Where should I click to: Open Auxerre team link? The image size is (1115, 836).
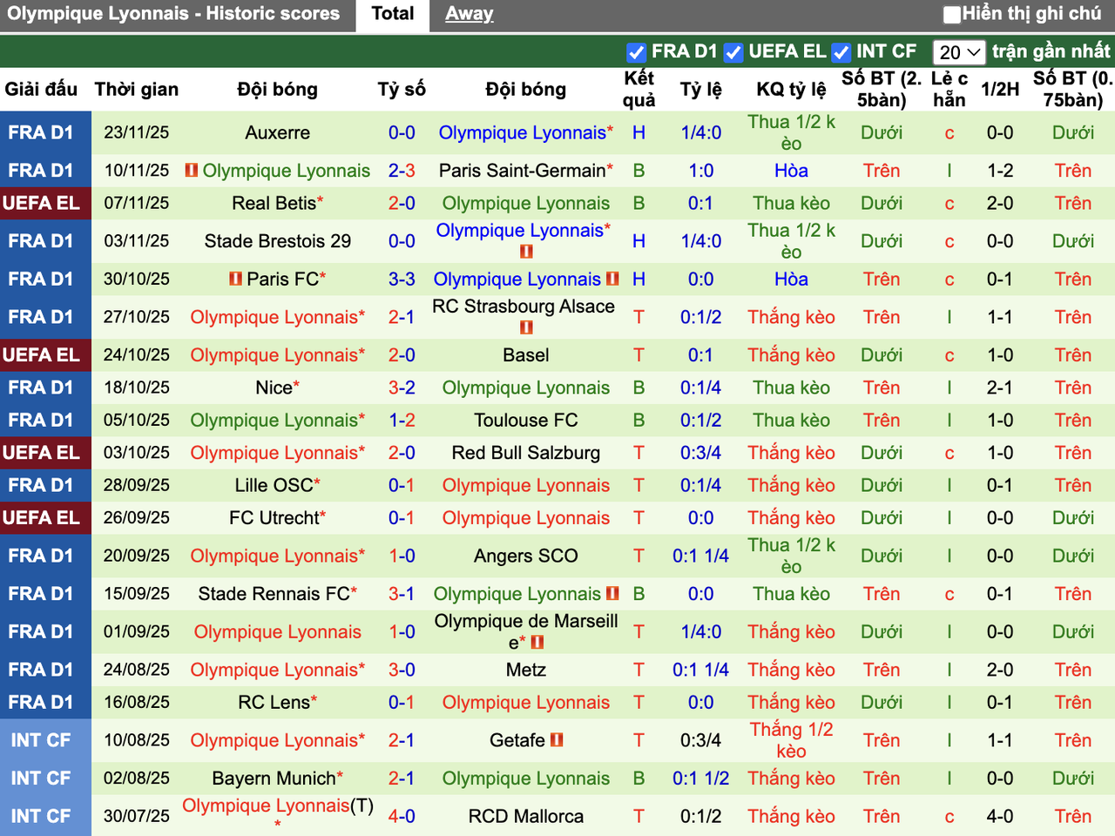point(277,133)
